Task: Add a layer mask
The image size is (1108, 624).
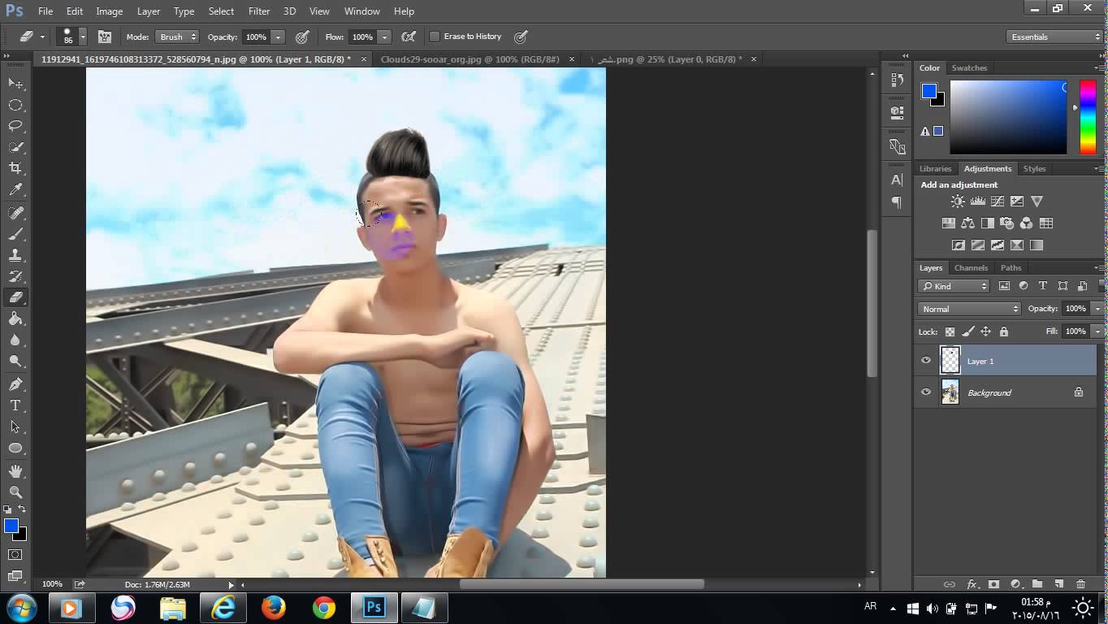Action: tap(993, 584)
